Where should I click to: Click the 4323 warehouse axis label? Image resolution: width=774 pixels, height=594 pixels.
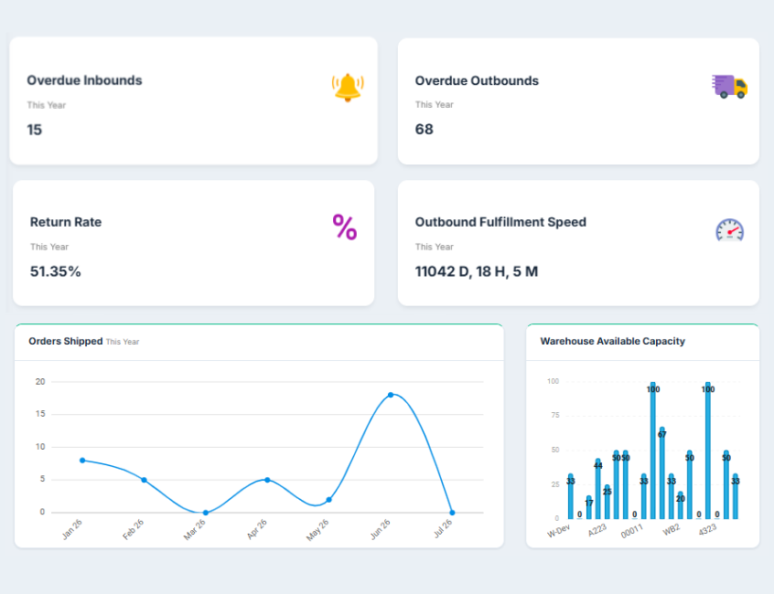click(x=707, y=530)
